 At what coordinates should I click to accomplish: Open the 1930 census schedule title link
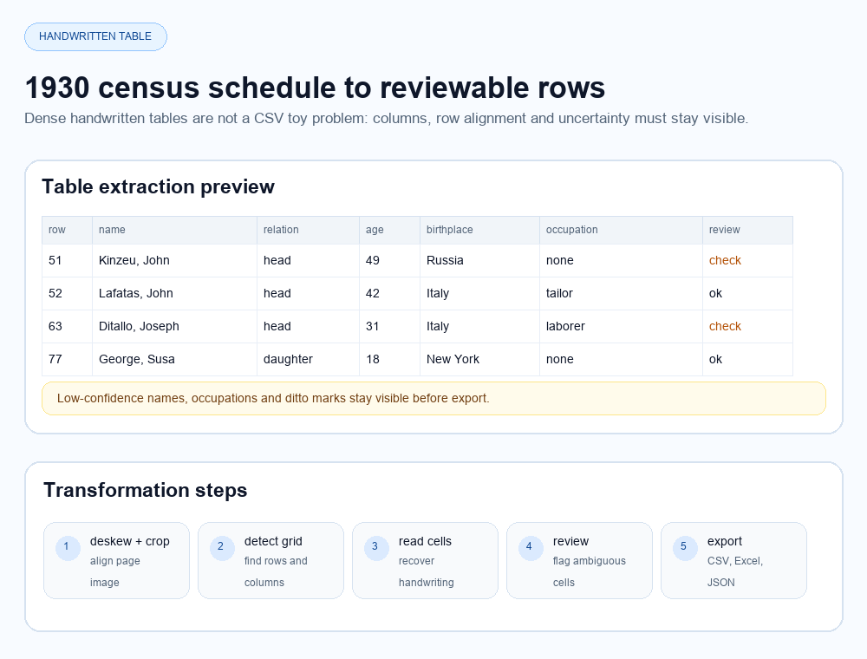pos(314,88)
